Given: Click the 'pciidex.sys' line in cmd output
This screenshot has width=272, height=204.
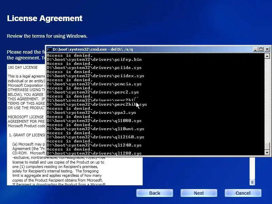Looking at the screenshot, I should [x=96, y=76].
